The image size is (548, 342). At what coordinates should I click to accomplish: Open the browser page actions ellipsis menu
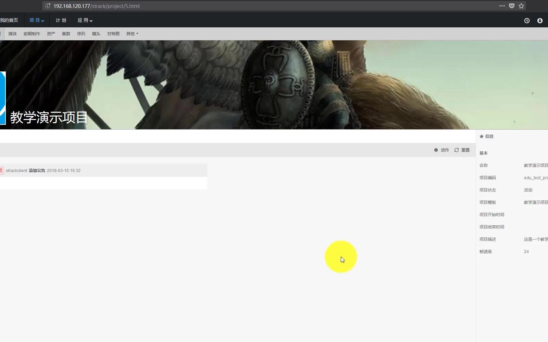click(x=502, y=6)
